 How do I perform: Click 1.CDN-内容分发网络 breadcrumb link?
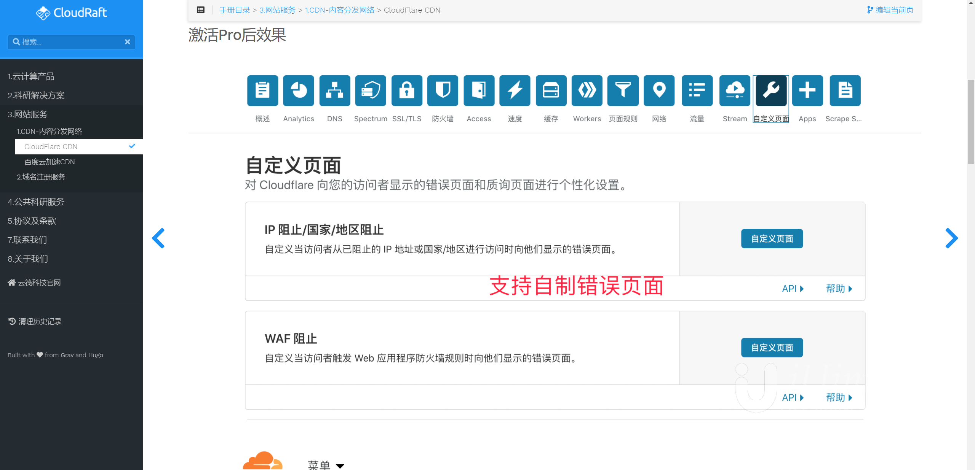(340, 10)
